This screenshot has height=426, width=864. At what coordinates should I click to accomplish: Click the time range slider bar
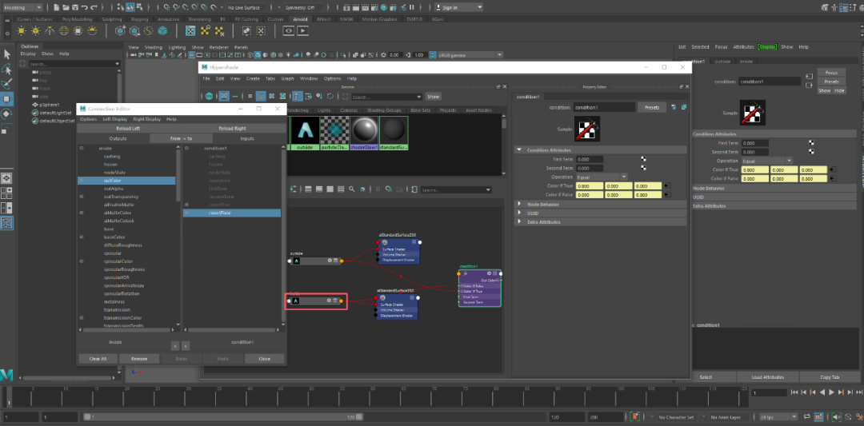pos(223,417)
